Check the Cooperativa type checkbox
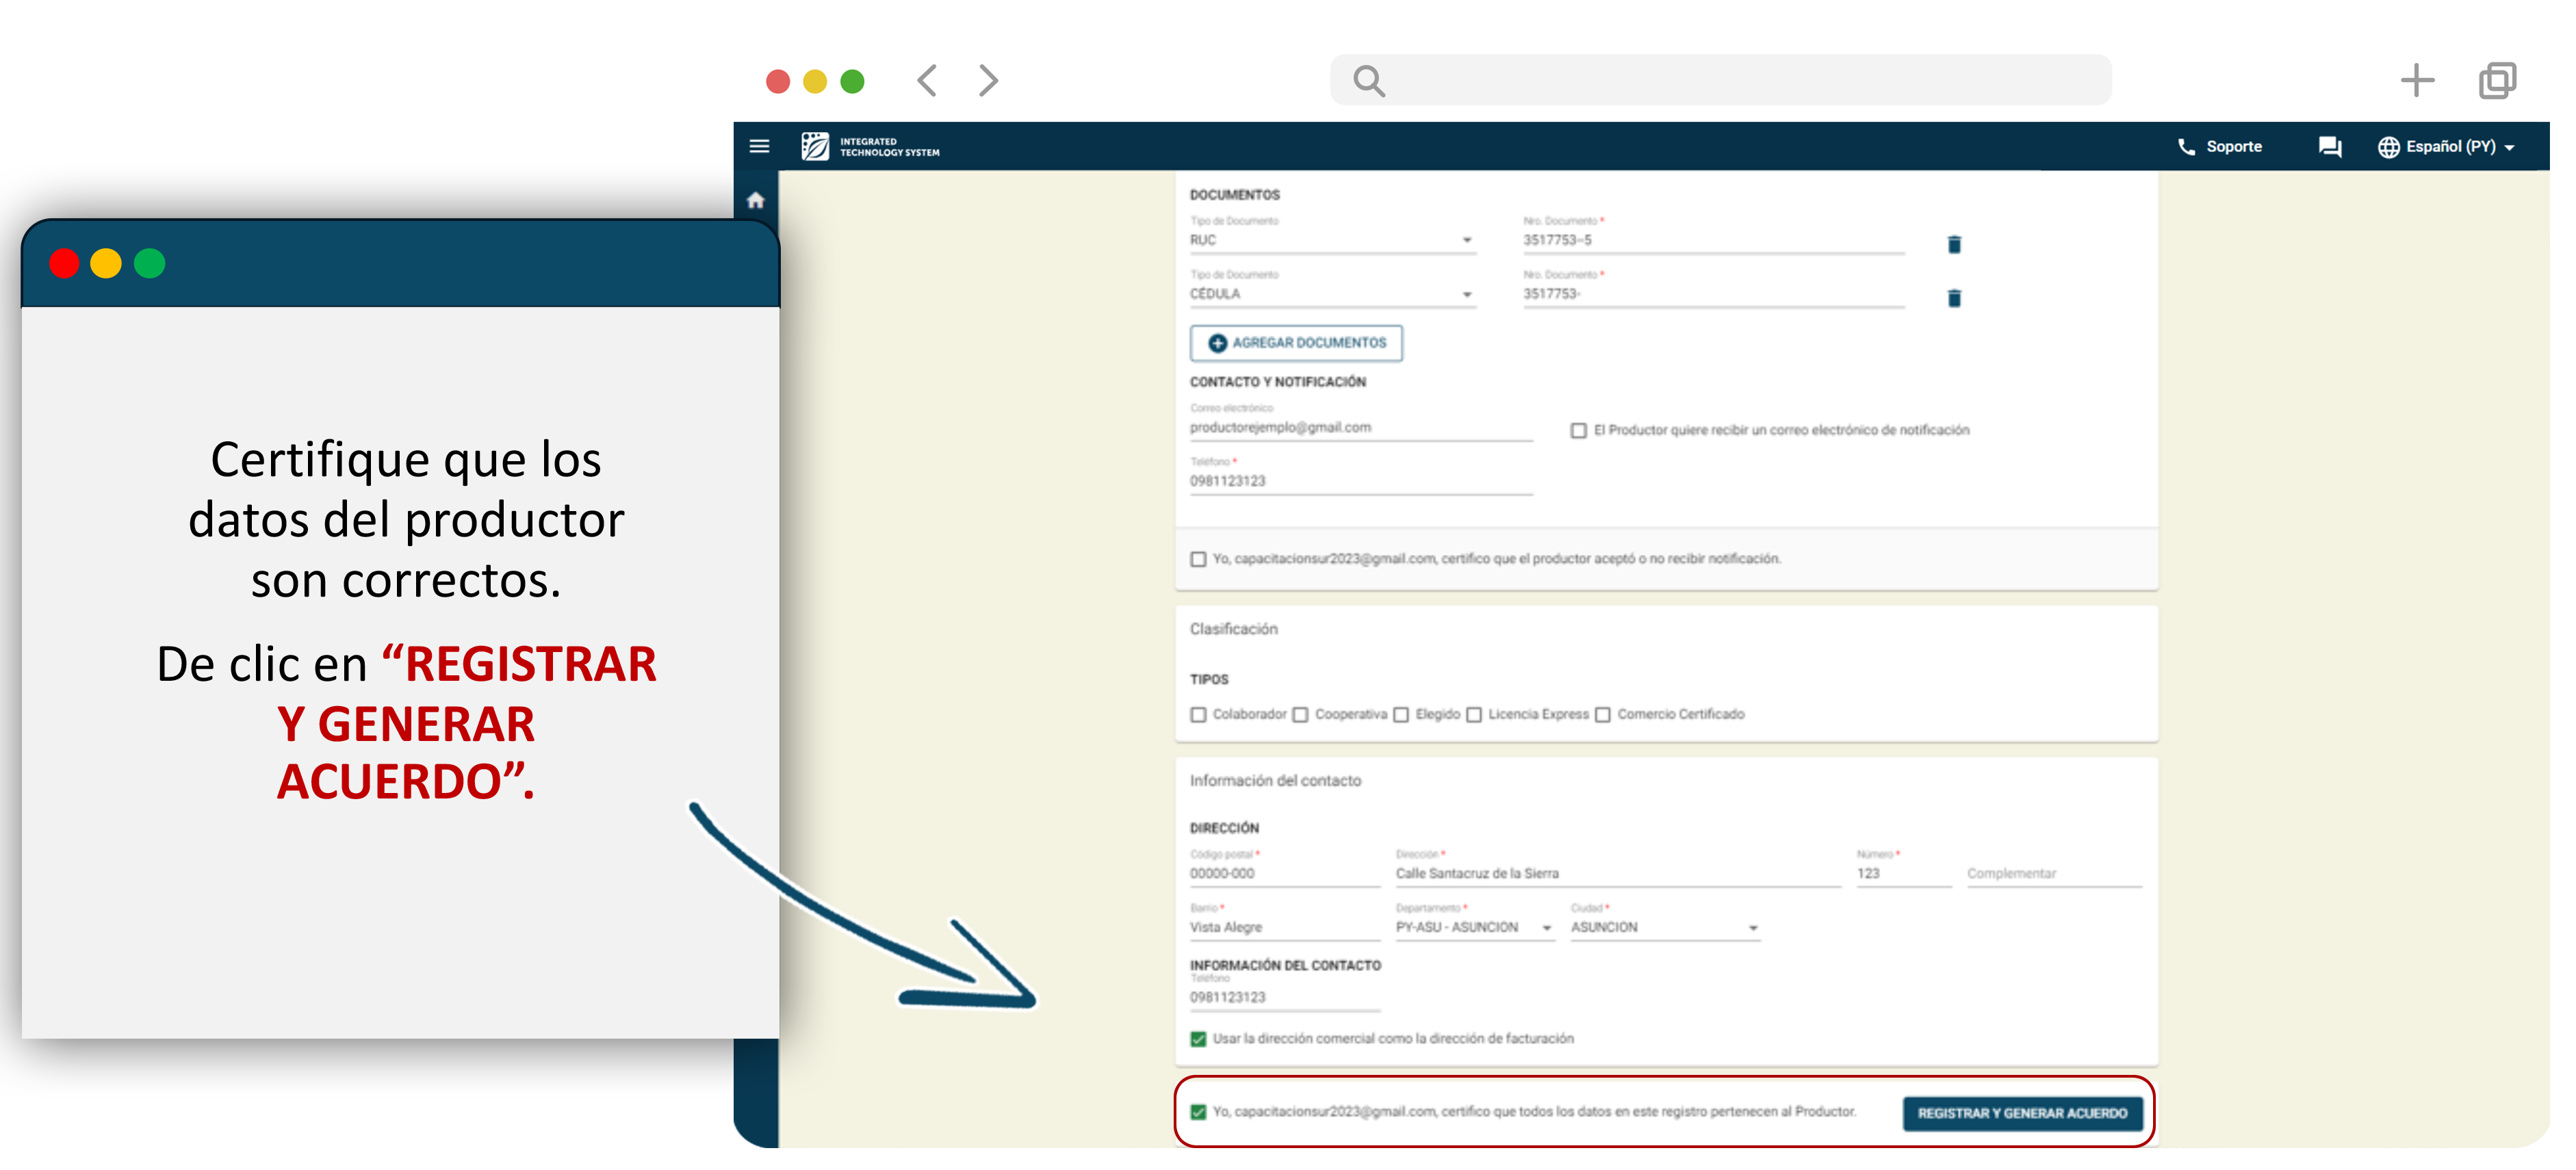Image resolution: width=2576 pixels, height=1170 pixels. click(x=1300, y=715)
